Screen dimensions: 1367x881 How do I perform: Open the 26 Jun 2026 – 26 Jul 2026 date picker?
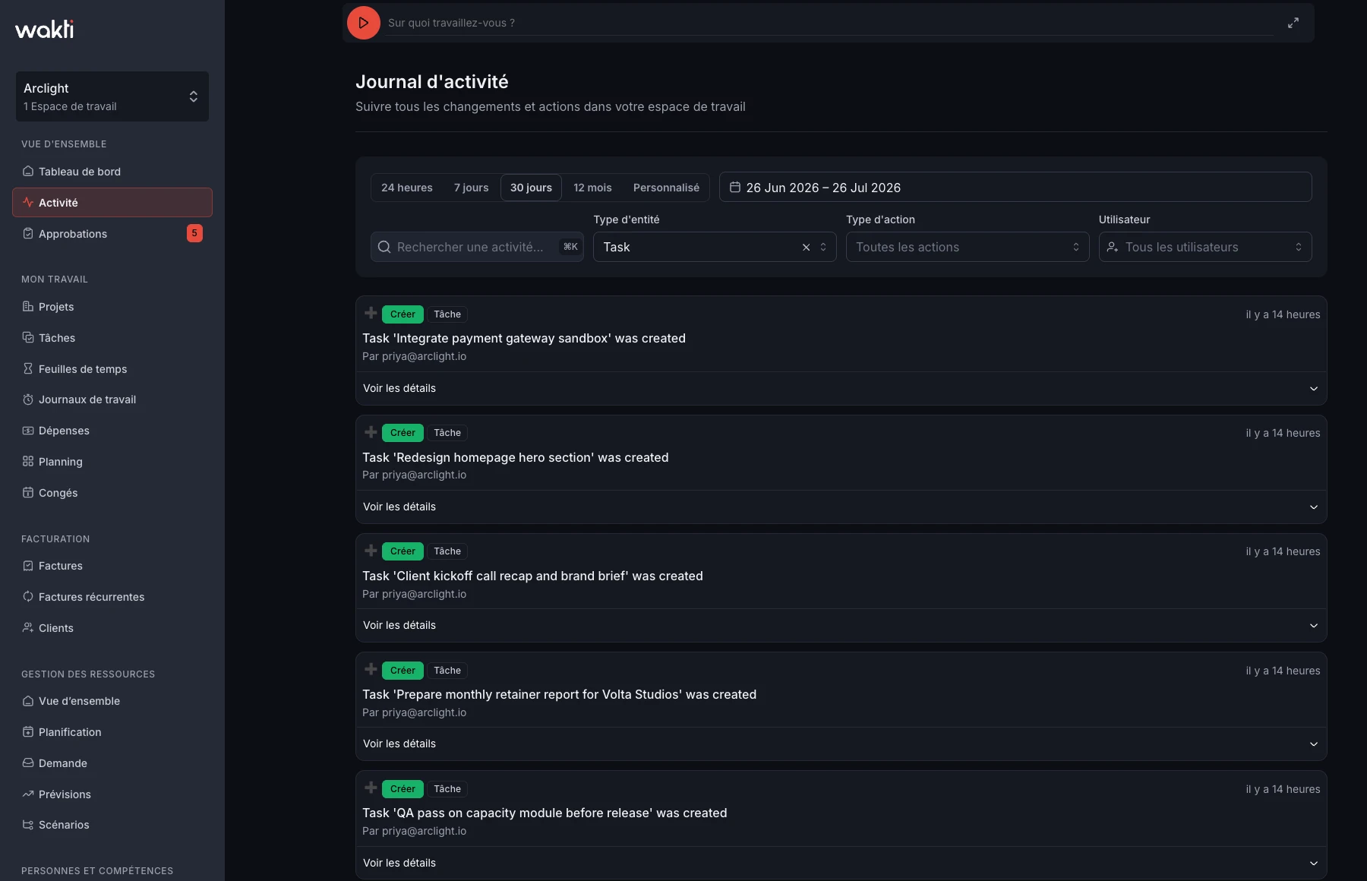coord(1015,188)
